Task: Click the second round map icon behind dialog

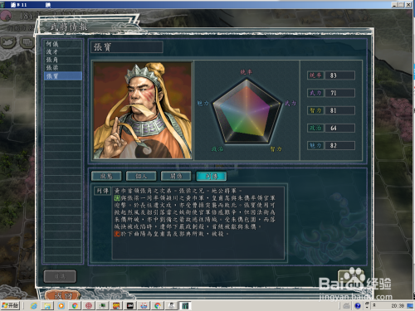Action: tap(27, 42)
